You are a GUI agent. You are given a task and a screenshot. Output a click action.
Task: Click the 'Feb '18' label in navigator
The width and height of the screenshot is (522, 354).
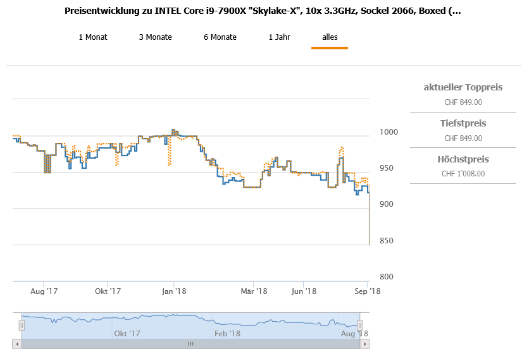pos(227,333)
